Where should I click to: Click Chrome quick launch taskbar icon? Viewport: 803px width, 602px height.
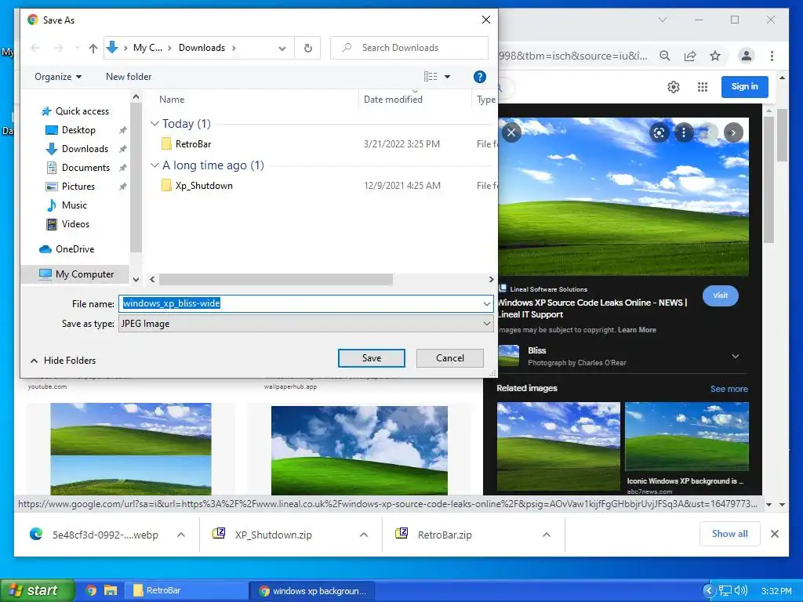pos(91,590)
